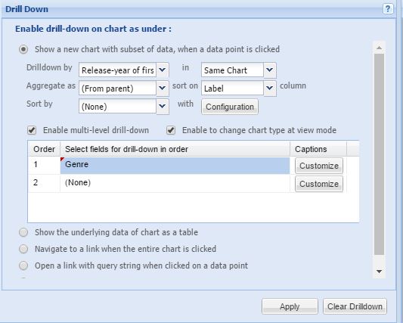Expand the sort on Label dropdown
The height and width of the screenshot is (323, 403).
tap(270, 89)
